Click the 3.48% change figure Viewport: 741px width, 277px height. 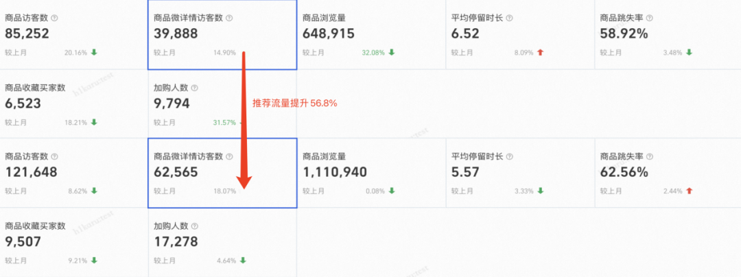(x=672, y=53)
